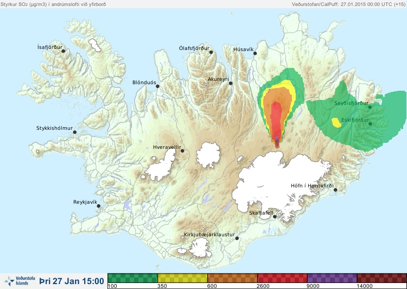Click the Akureyri city marker dot
407x289 pixels.
(x=231, y=83)
